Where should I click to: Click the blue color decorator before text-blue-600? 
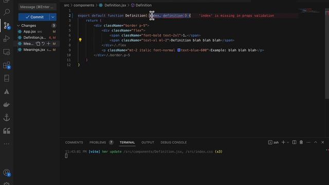click(179, 50)
